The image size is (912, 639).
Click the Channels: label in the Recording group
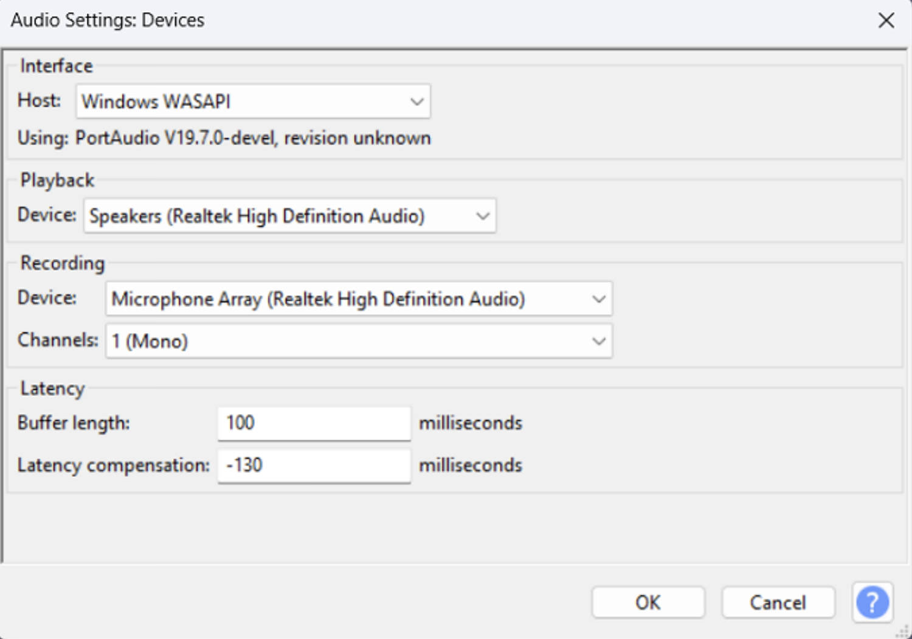(x=58, y=340)
